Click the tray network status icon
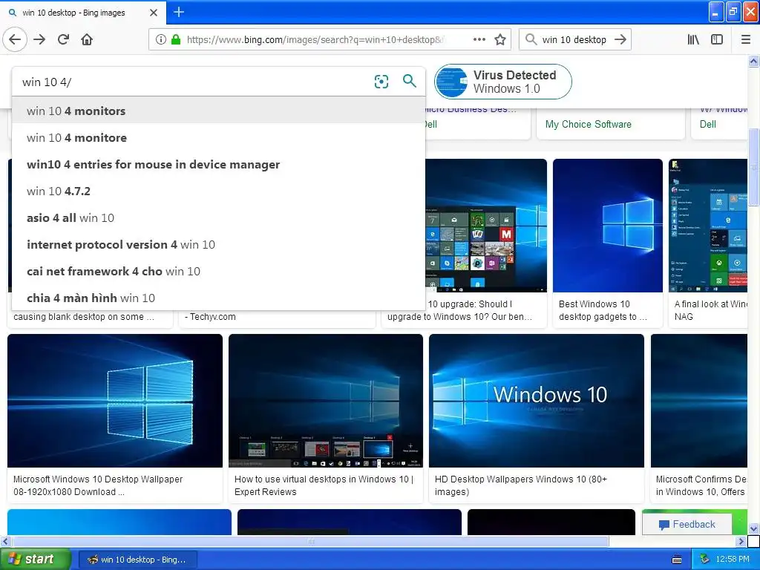Screen dimensions: 760x570 pyautogui.click(x=704, y=560)
